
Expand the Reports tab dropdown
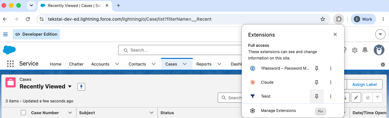219,64
